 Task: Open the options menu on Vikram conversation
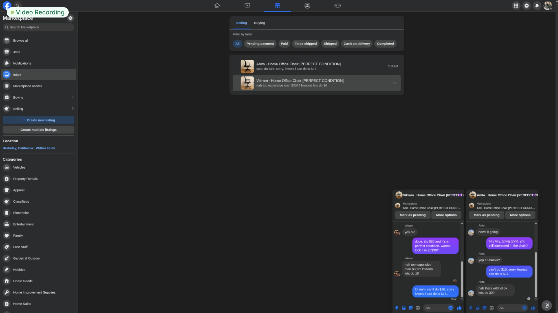tap(394, 83)
